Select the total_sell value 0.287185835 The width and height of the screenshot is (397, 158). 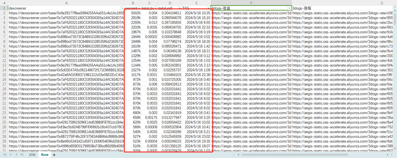[x=170, y=22]
